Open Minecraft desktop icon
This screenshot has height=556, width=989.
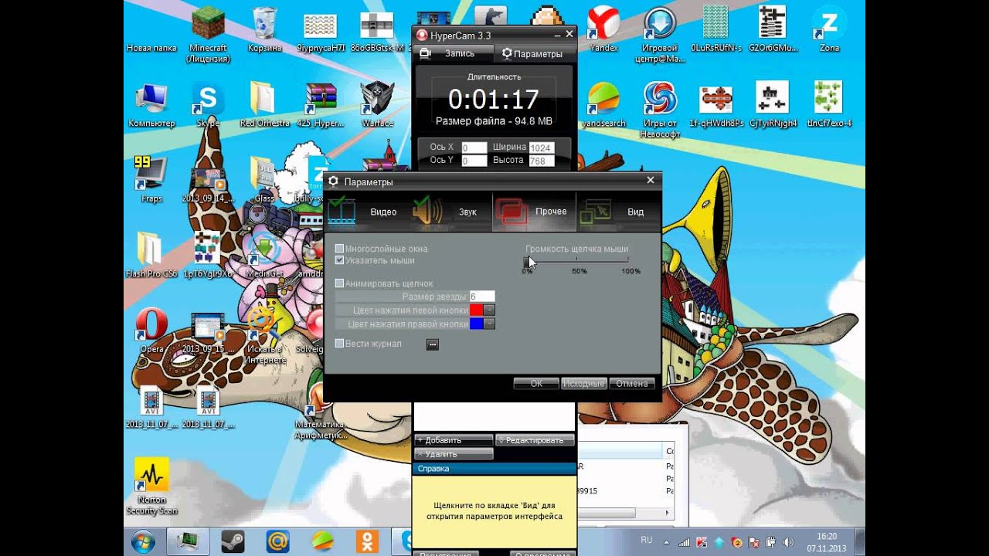point(208,33)
